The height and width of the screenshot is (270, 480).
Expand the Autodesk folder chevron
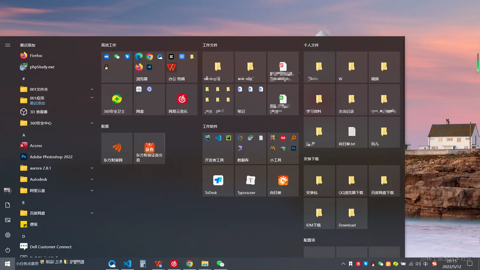point(92,179)
